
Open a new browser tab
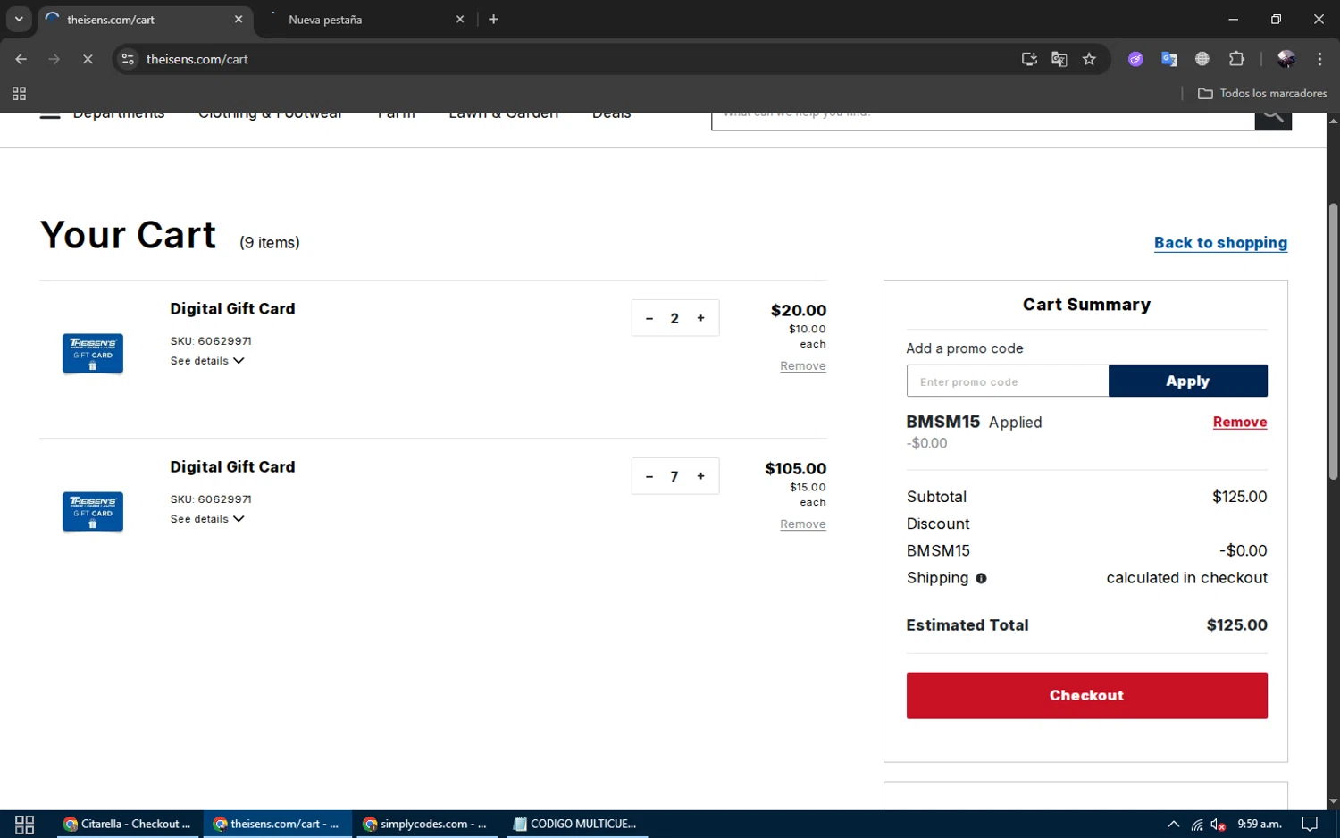click(493, 19)
